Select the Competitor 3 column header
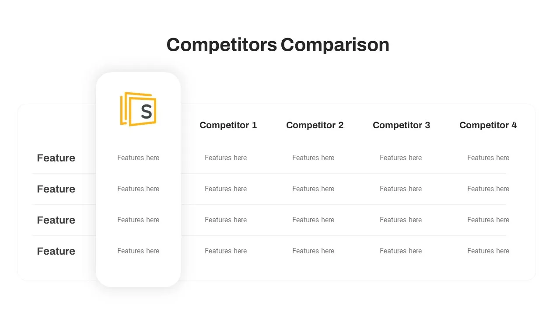Screen dimensions: 560x315 click(x=402, y=125)
